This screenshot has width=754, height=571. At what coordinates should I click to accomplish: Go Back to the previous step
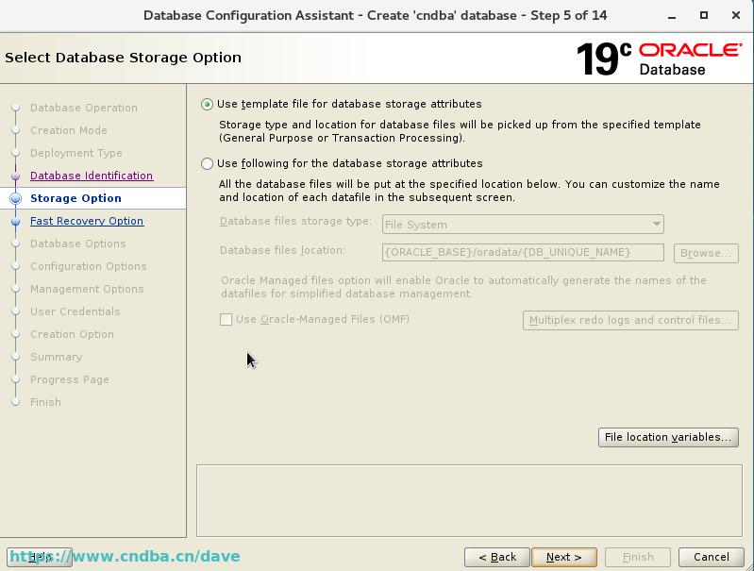pyautogui.click(x=497, y=557)
